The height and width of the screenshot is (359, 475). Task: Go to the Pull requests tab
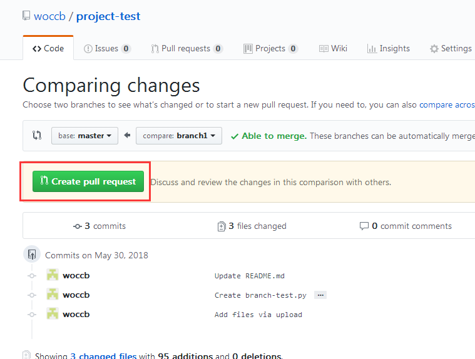coord(187,48)
